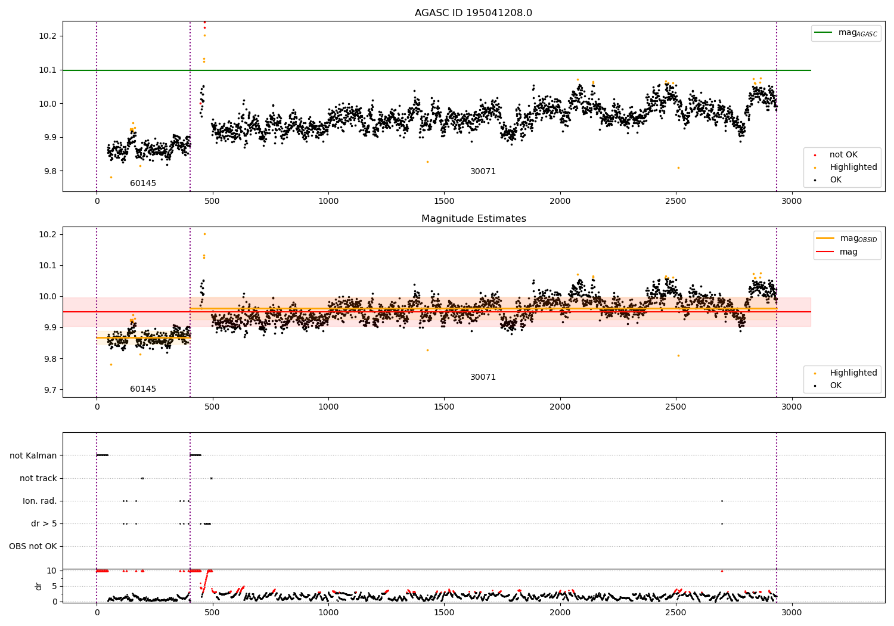Select red 'mag' legend entry in middle plot
The width and height of the screenshot is (894, 626).
point(837,252)
